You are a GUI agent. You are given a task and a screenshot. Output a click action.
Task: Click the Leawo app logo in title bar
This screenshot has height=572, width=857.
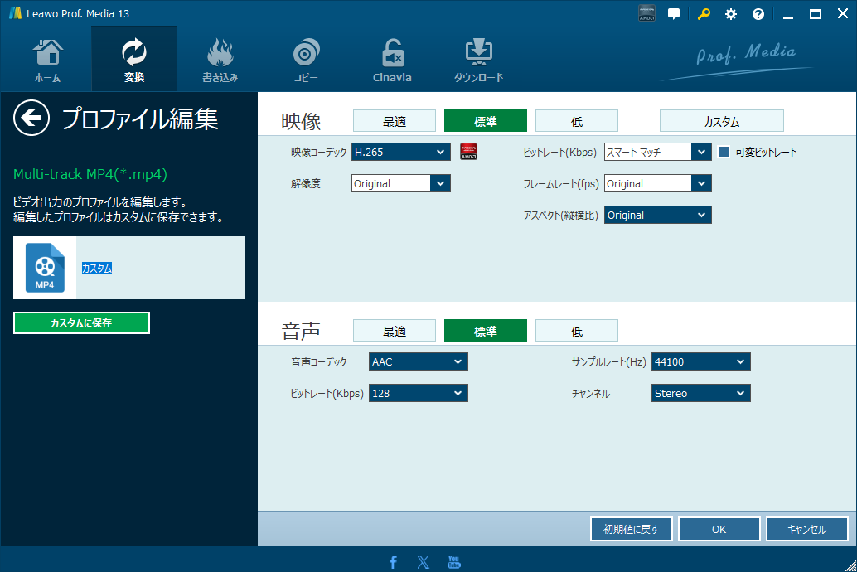click(15, 13)
